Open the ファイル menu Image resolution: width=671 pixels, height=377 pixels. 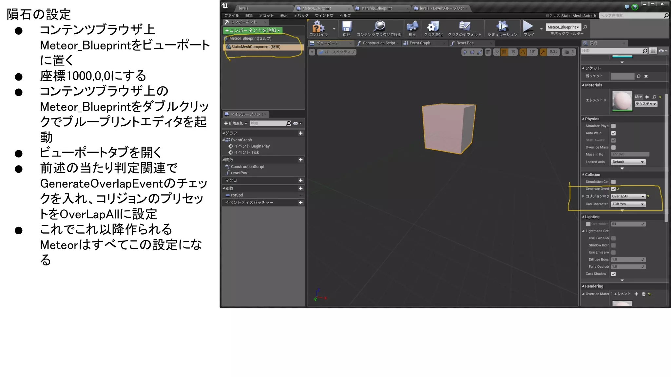pyautogui.click(x=232, y=15)
